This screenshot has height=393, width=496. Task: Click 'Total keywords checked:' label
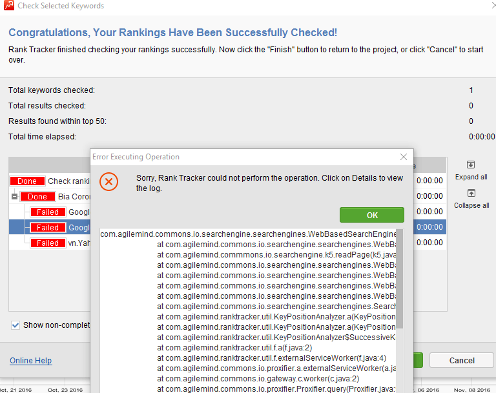52,90
